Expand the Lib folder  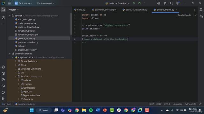click(x=16, y=73)
